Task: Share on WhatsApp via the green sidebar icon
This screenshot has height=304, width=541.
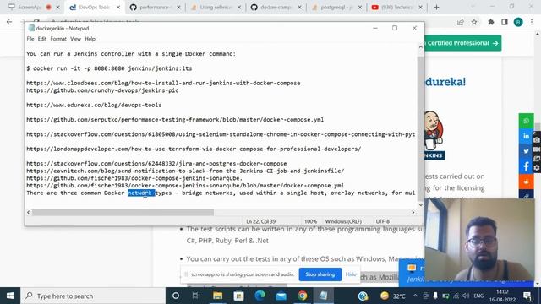Action: 526,121
